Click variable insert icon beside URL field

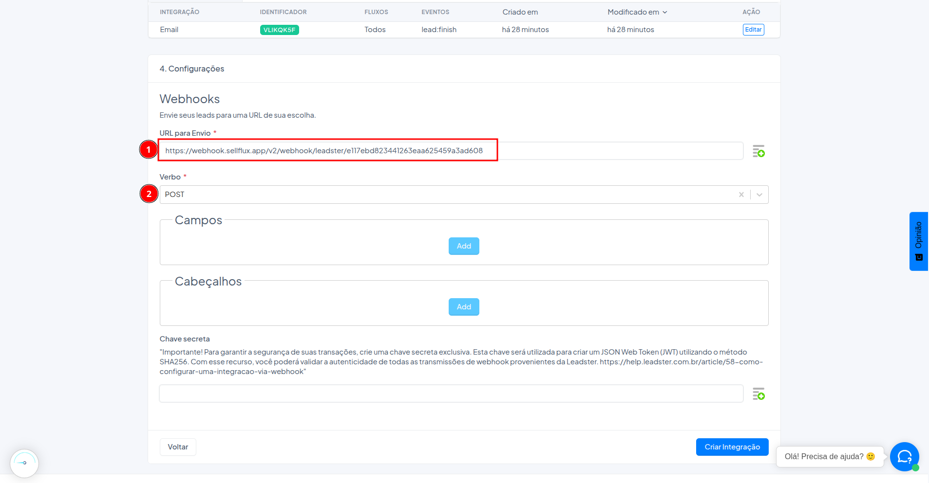pos(758,151)
